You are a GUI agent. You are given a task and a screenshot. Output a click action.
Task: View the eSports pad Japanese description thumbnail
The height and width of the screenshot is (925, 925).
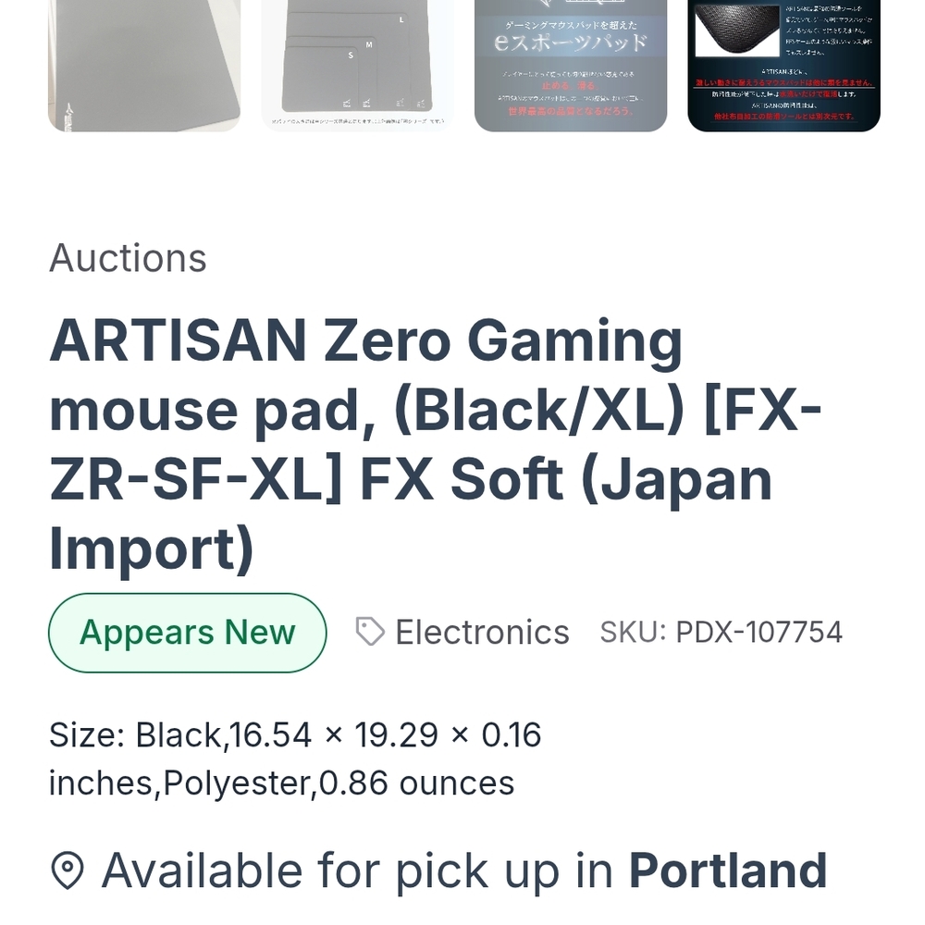(x=571, y=65)
